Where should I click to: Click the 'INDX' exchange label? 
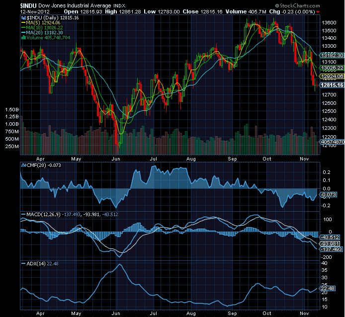(119, 6)
